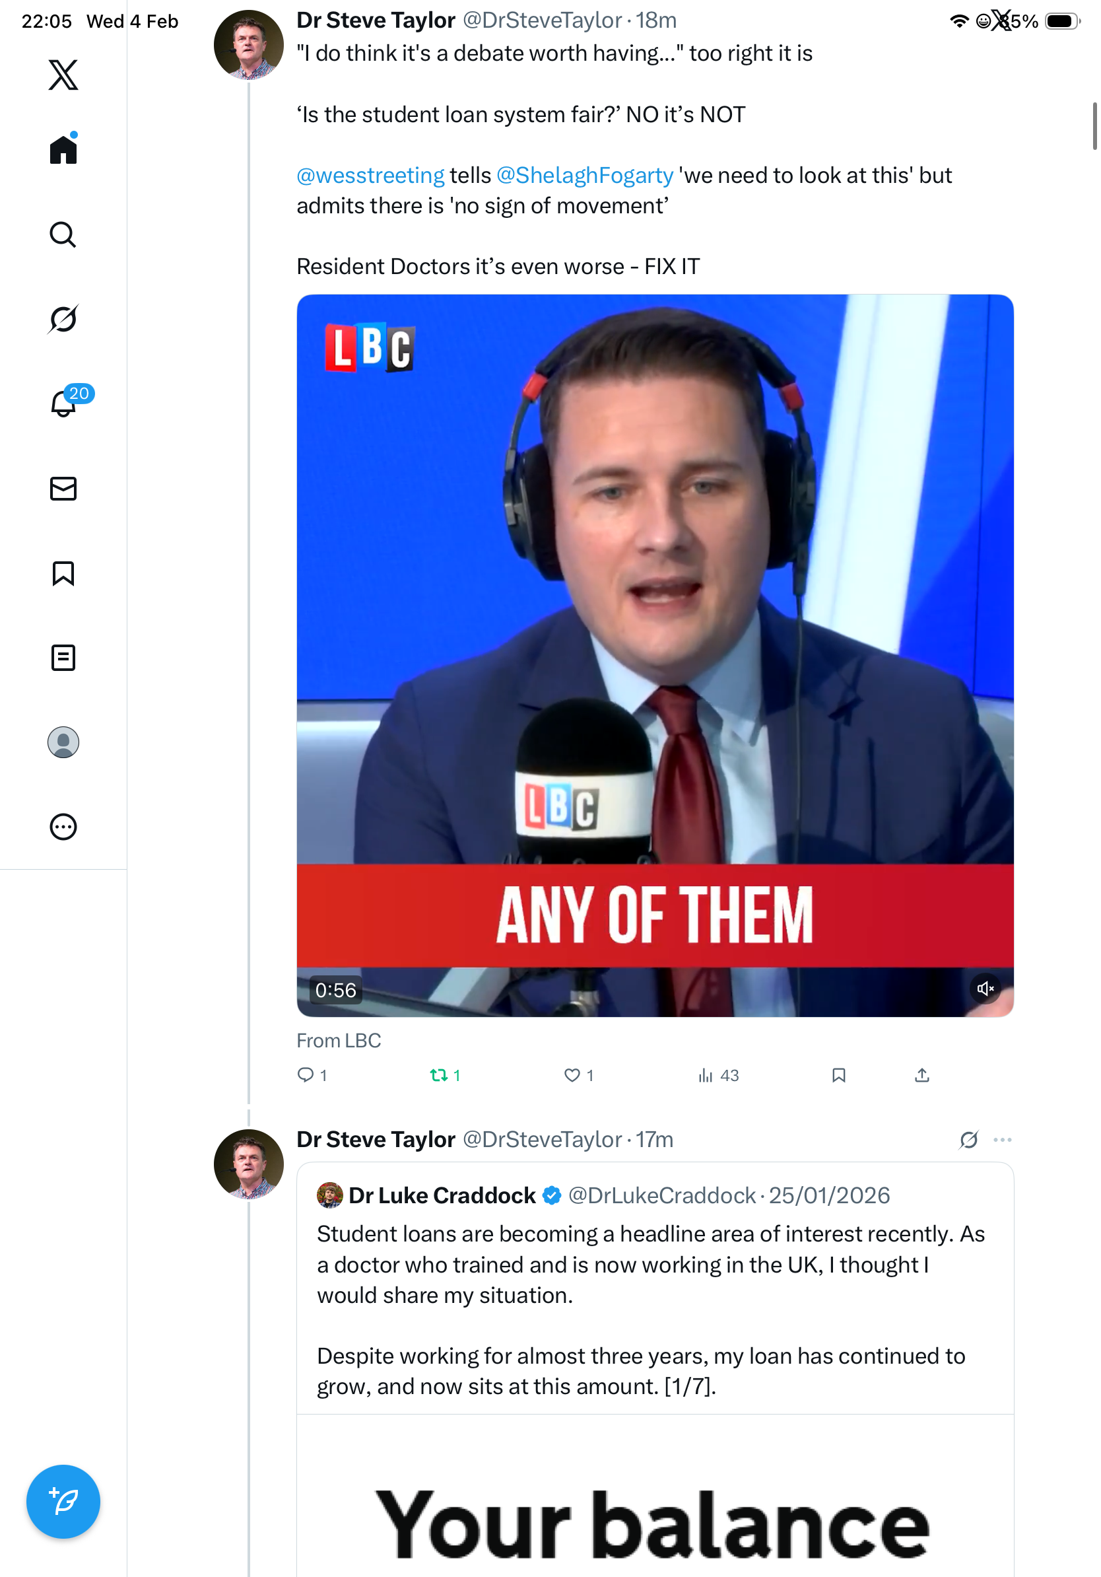Like the student loan tweet
Image resolution: width=1101 pixels, height=1577 pixels.
pos(572,1075)
